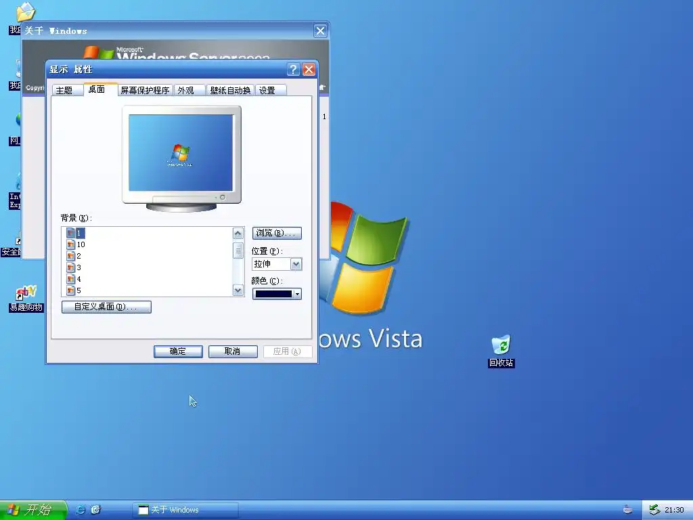The image size is (693, 520).
Task: Switch to 屏幕保护程序 tab
Action: pos(146,90)
